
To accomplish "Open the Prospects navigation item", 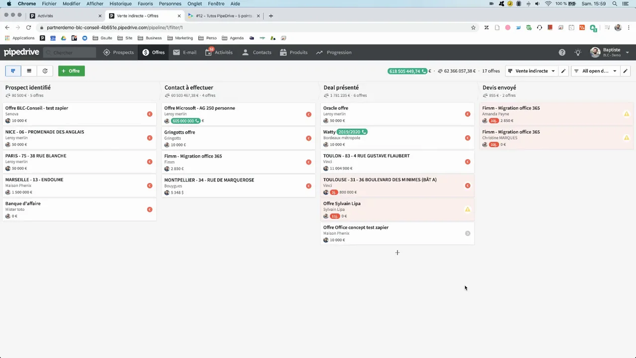I will point(118,52).
